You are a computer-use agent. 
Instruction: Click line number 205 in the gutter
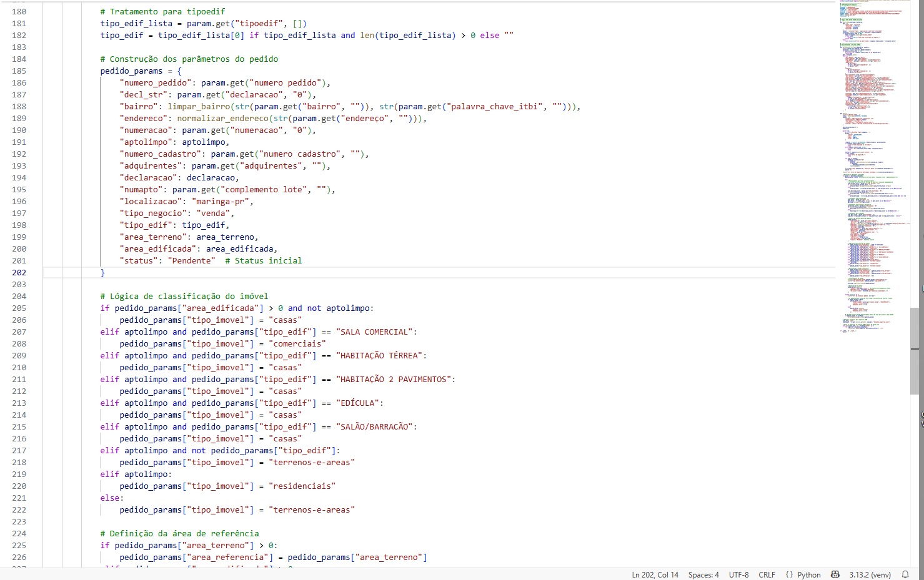coord(19,308)
